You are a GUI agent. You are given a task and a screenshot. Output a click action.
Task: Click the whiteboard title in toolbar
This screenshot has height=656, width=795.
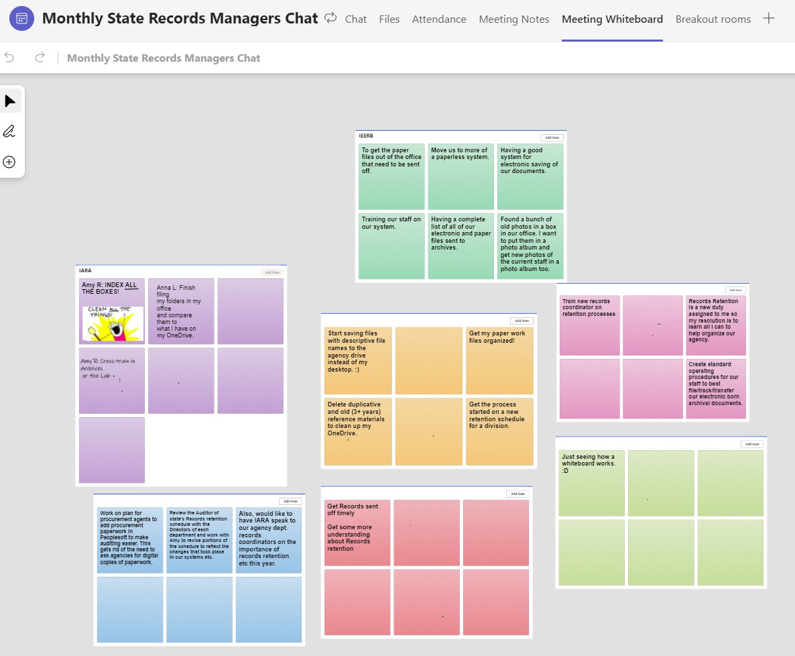tap(164, 58)
